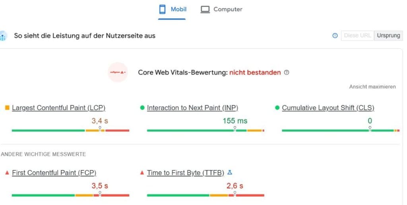Click the crowd report icon beside heading
Viewport: 407px width, 205px height.
pyautogui.click(x=3, y=36)
